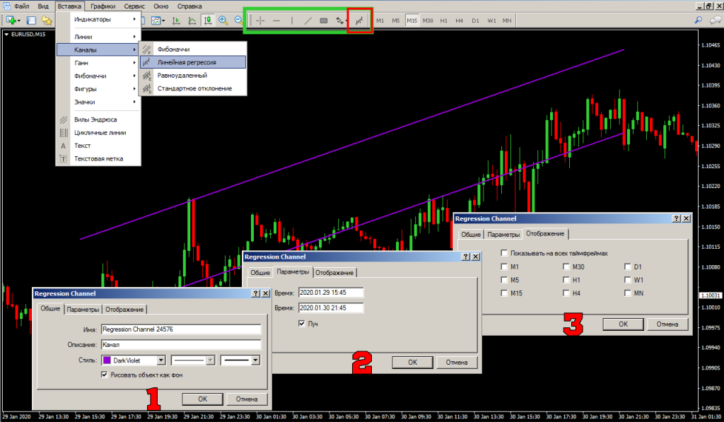Click OK in the Отображение dialog
This screenshot has width=724, height=422.
point(623,324)
